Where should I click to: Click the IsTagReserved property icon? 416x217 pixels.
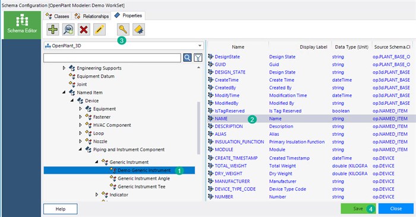click(210, 111)
